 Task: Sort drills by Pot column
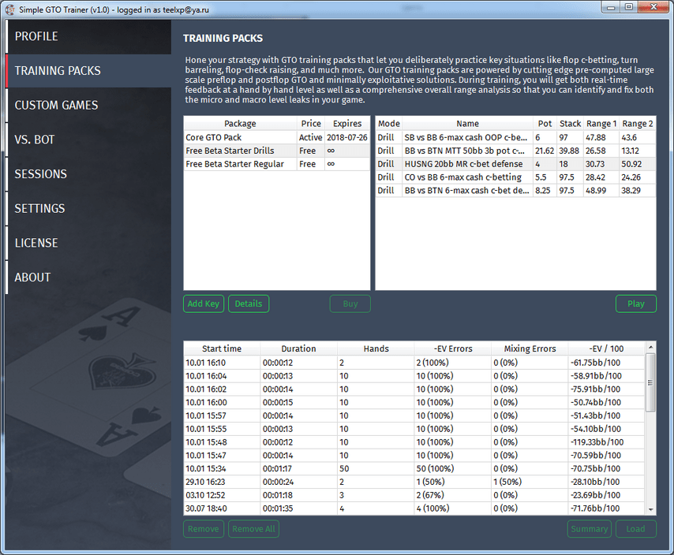(x=545, y=124)
